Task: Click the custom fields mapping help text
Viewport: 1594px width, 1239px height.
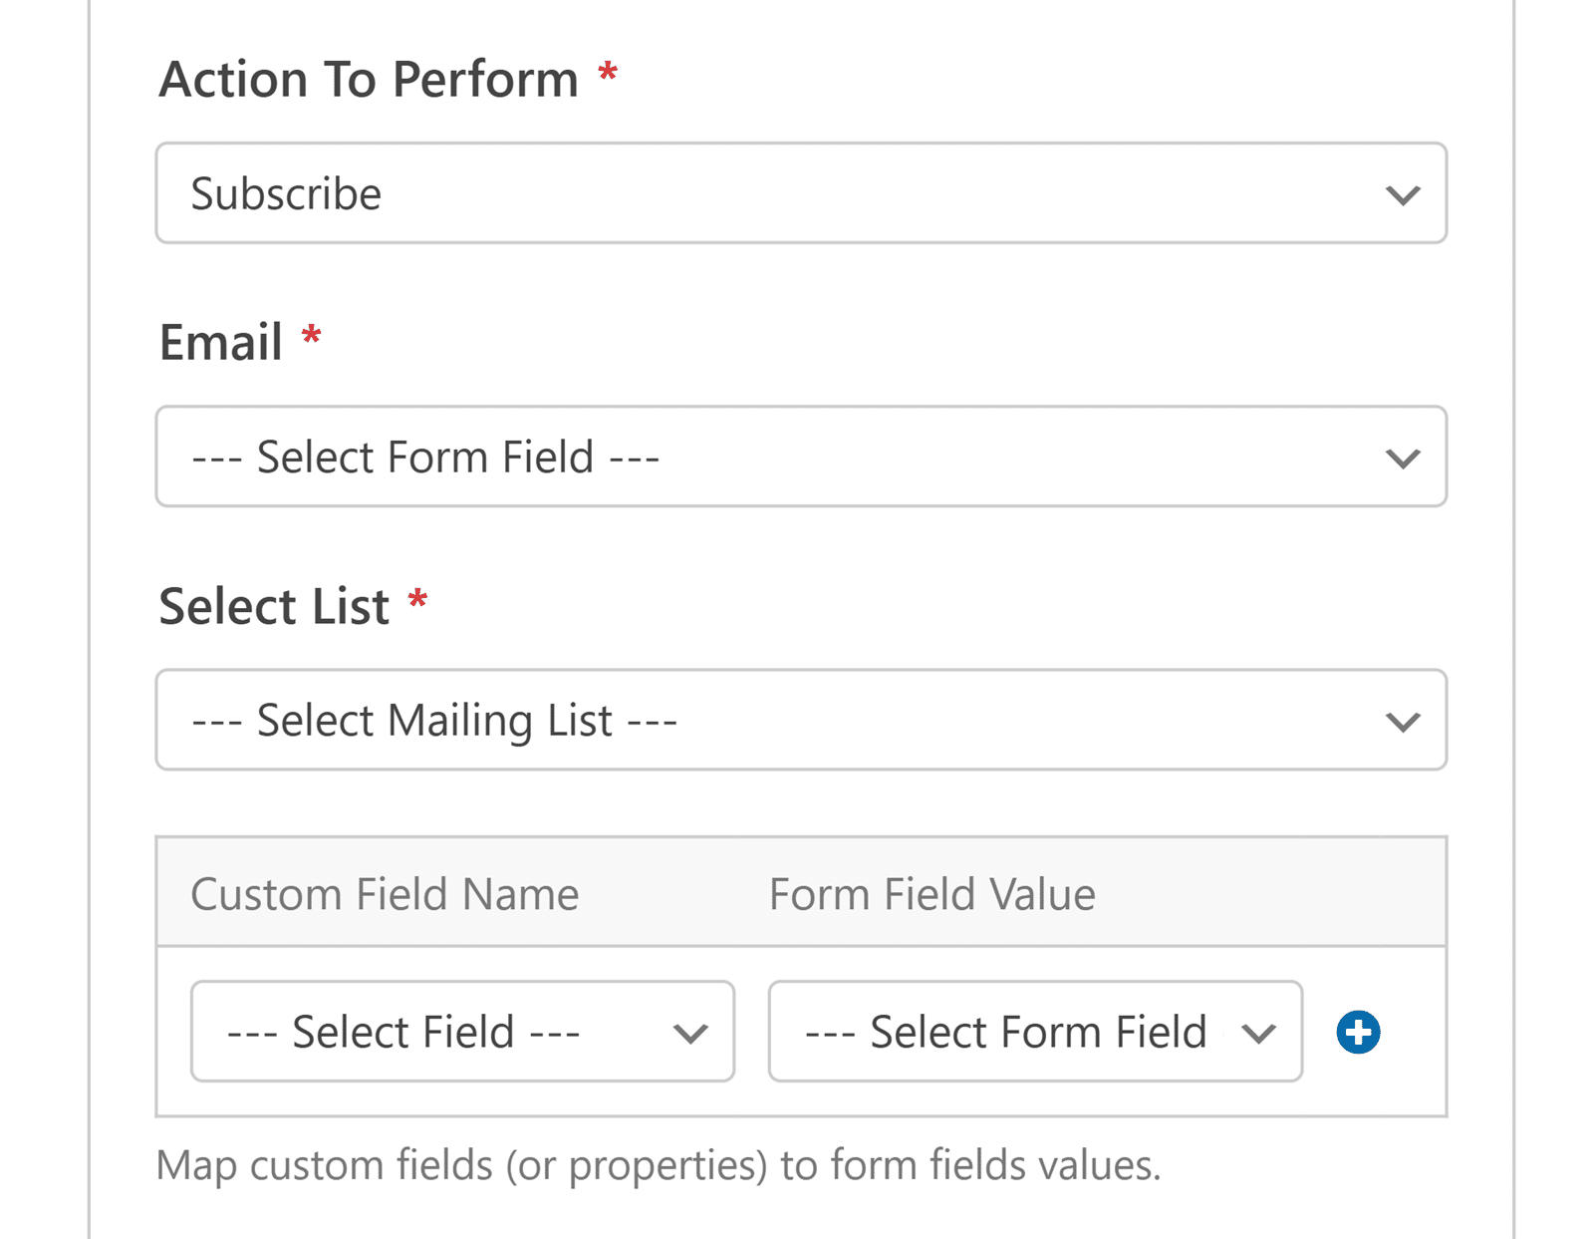Action: pos(660,1164)
